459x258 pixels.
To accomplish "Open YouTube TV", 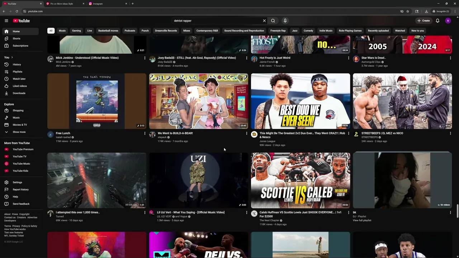I will point(20,157).
